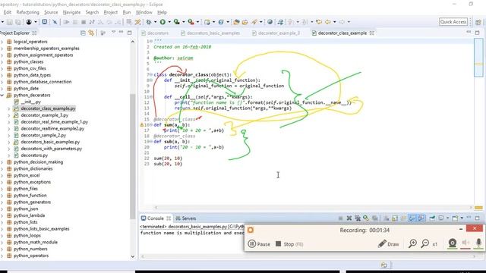
Task: Click the globe web browser toolbar icon
Action: 270,22
